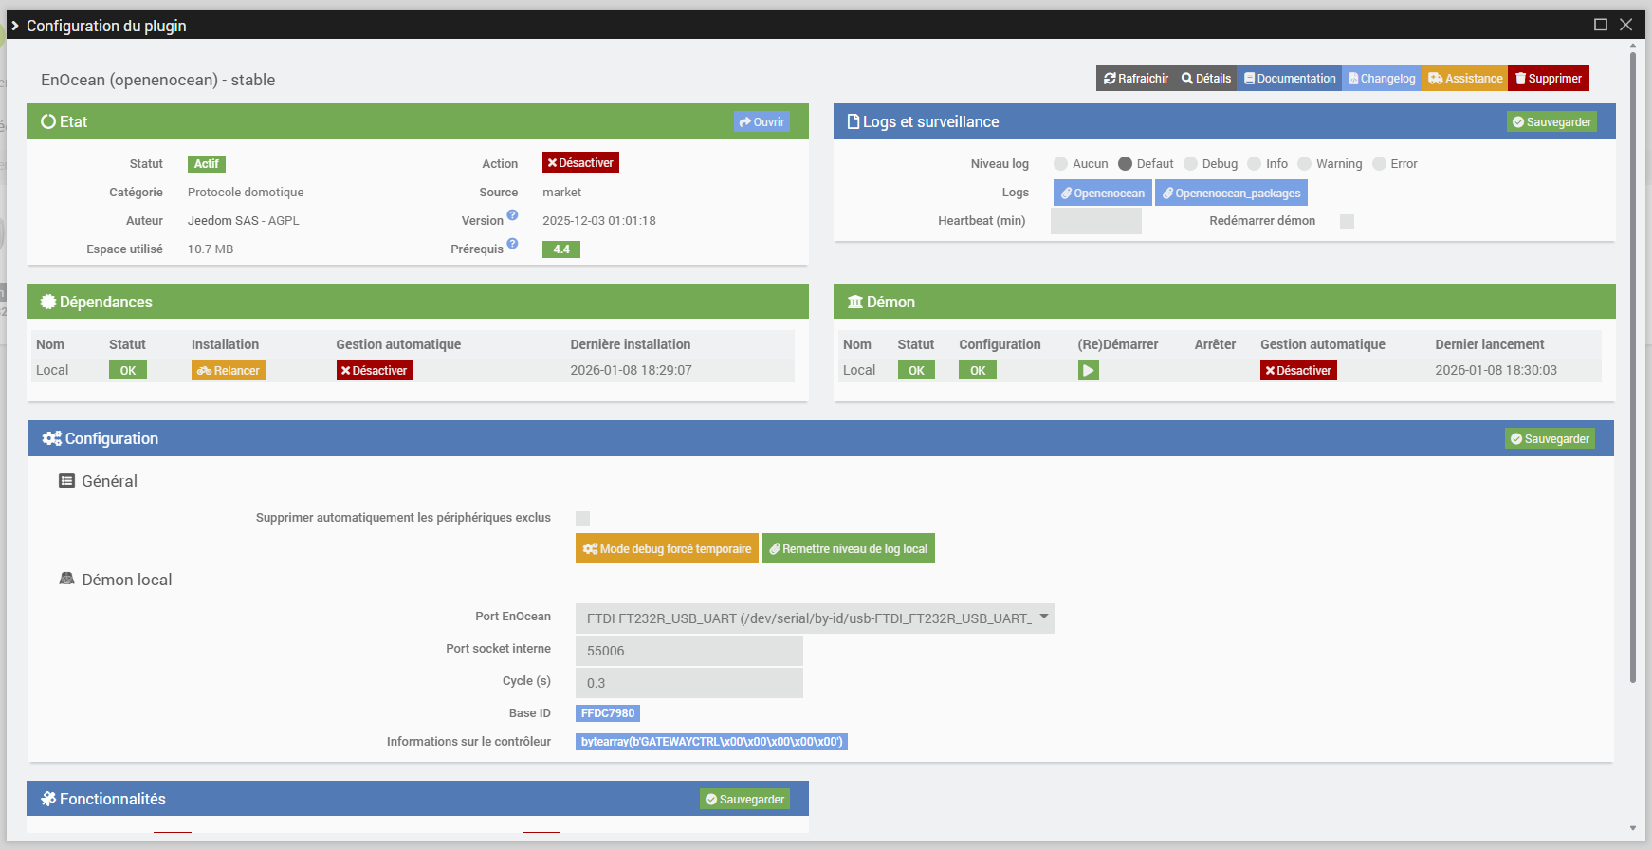Request help via Assistance button

[x=1465, y=79]
